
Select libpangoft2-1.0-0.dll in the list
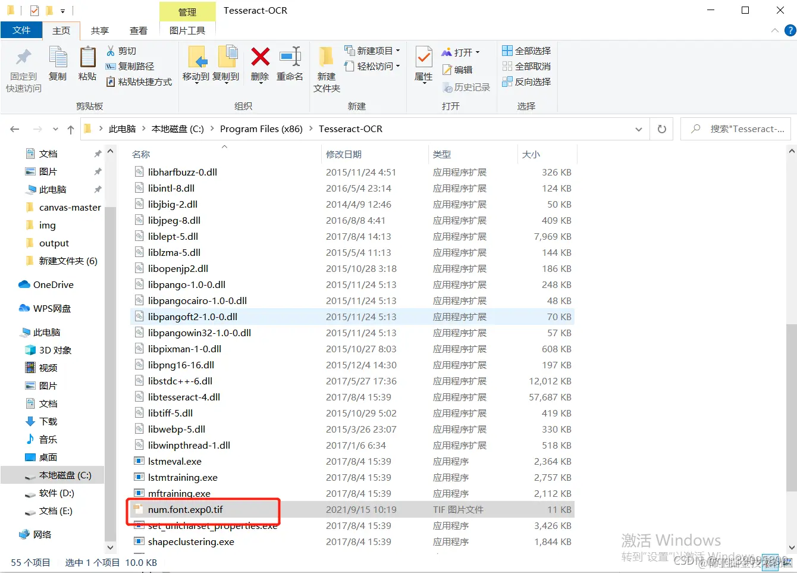353,317
